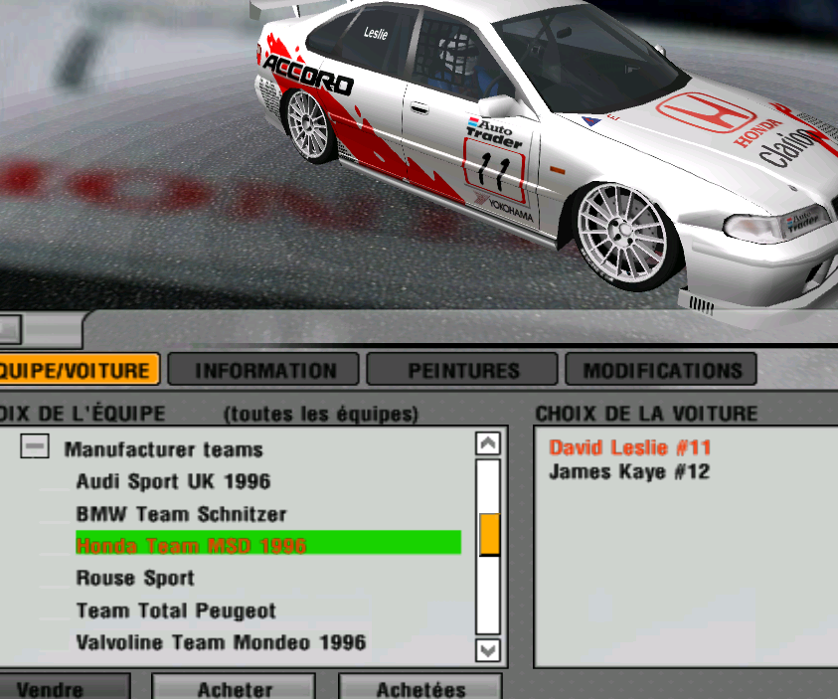Switch to the INFORMATION tab
Screen dimensions: 838x699
(x=265, y=371)
